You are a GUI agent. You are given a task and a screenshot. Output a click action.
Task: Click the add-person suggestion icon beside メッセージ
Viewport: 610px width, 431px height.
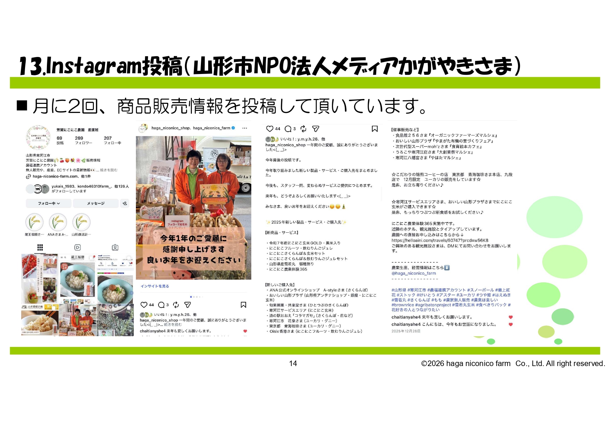[x=124, y=204]
